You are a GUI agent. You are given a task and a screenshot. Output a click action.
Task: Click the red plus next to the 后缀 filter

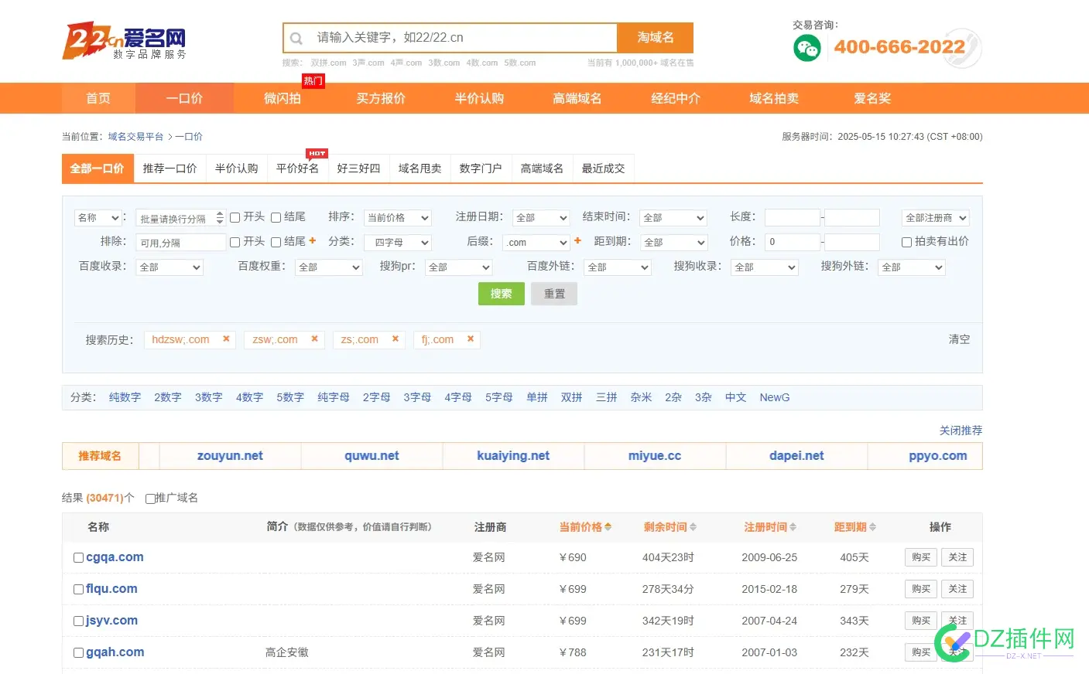coord(577,242)
